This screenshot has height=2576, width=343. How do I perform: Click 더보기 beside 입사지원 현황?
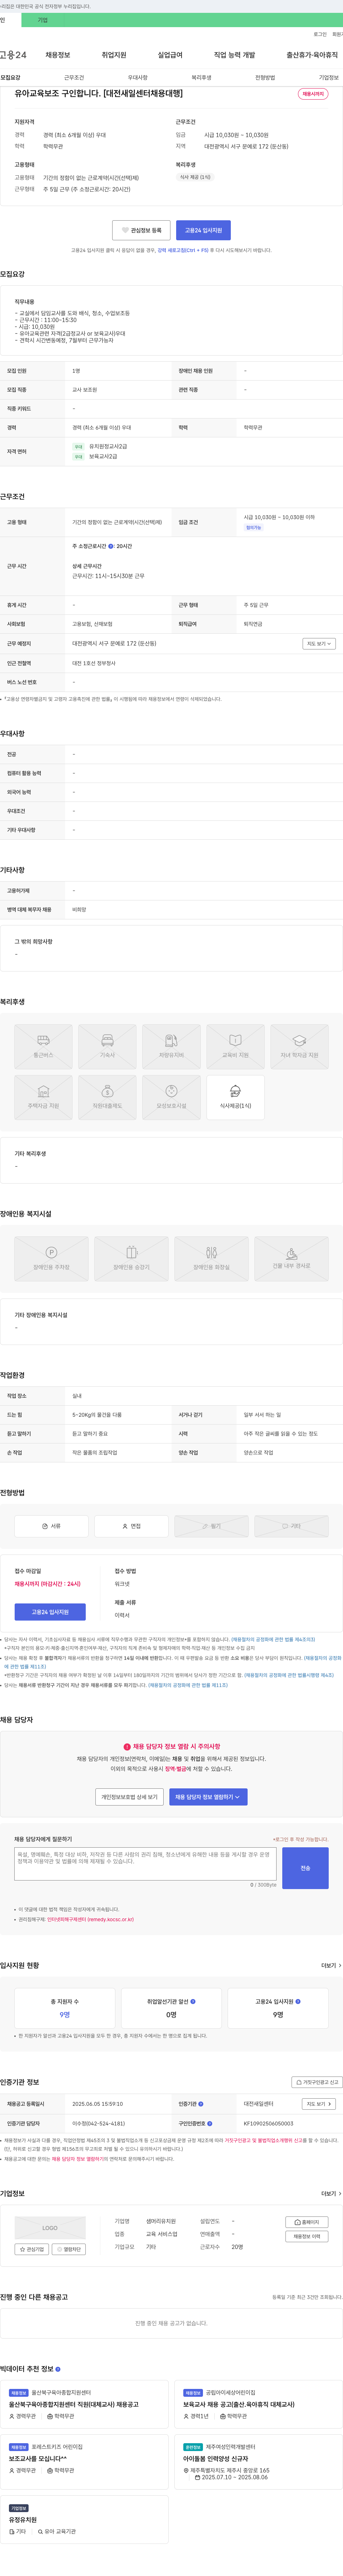tap(330, 1965)
